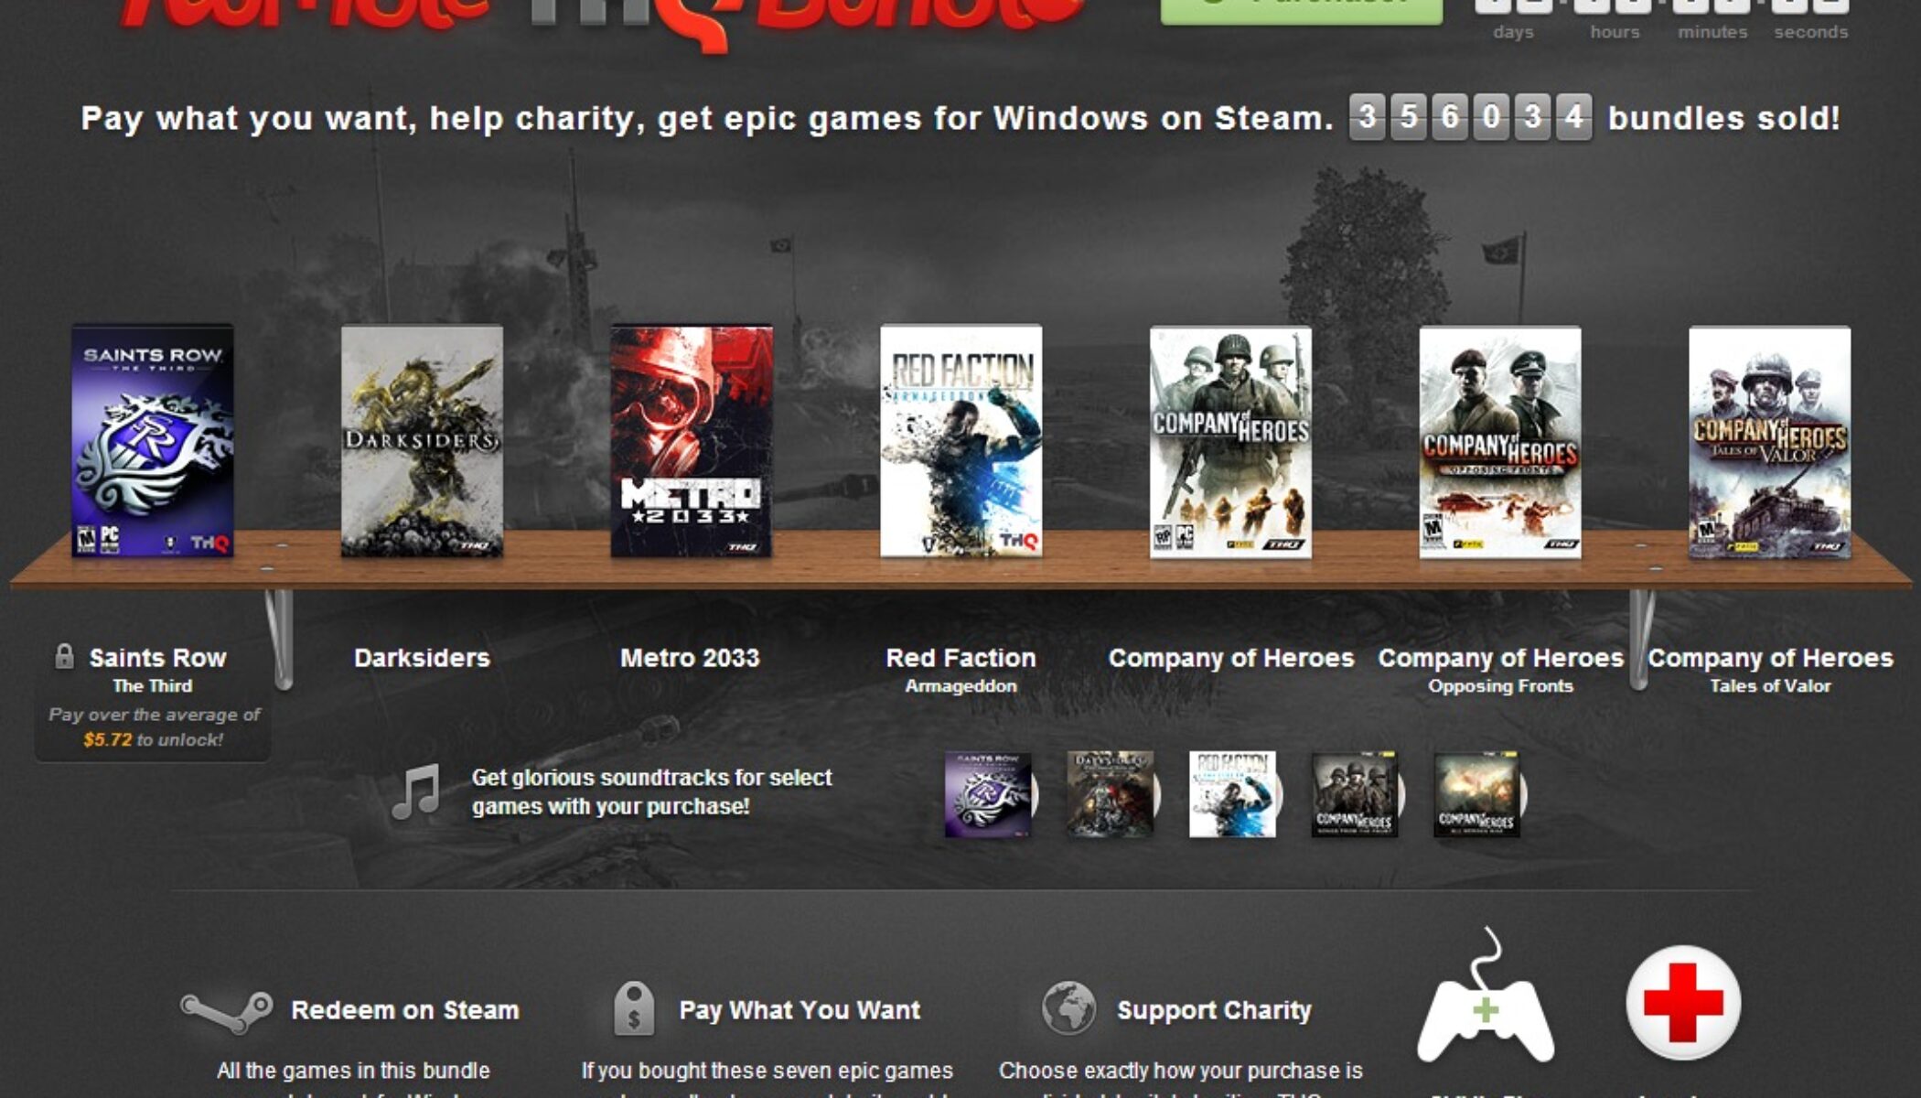Viewport: 1921px width, 1098px height.
Task: Click the "Opposing Fronts" subtitle text
Action: (x=1500, y=686)
